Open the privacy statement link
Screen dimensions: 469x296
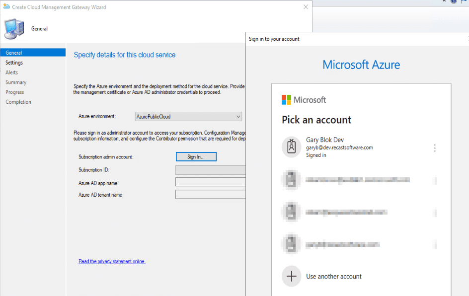[x=112, y=261]
